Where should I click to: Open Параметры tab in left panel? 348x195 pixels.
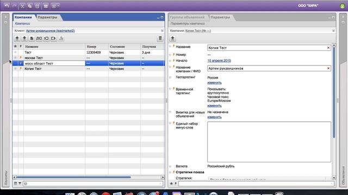coord(47,17)
